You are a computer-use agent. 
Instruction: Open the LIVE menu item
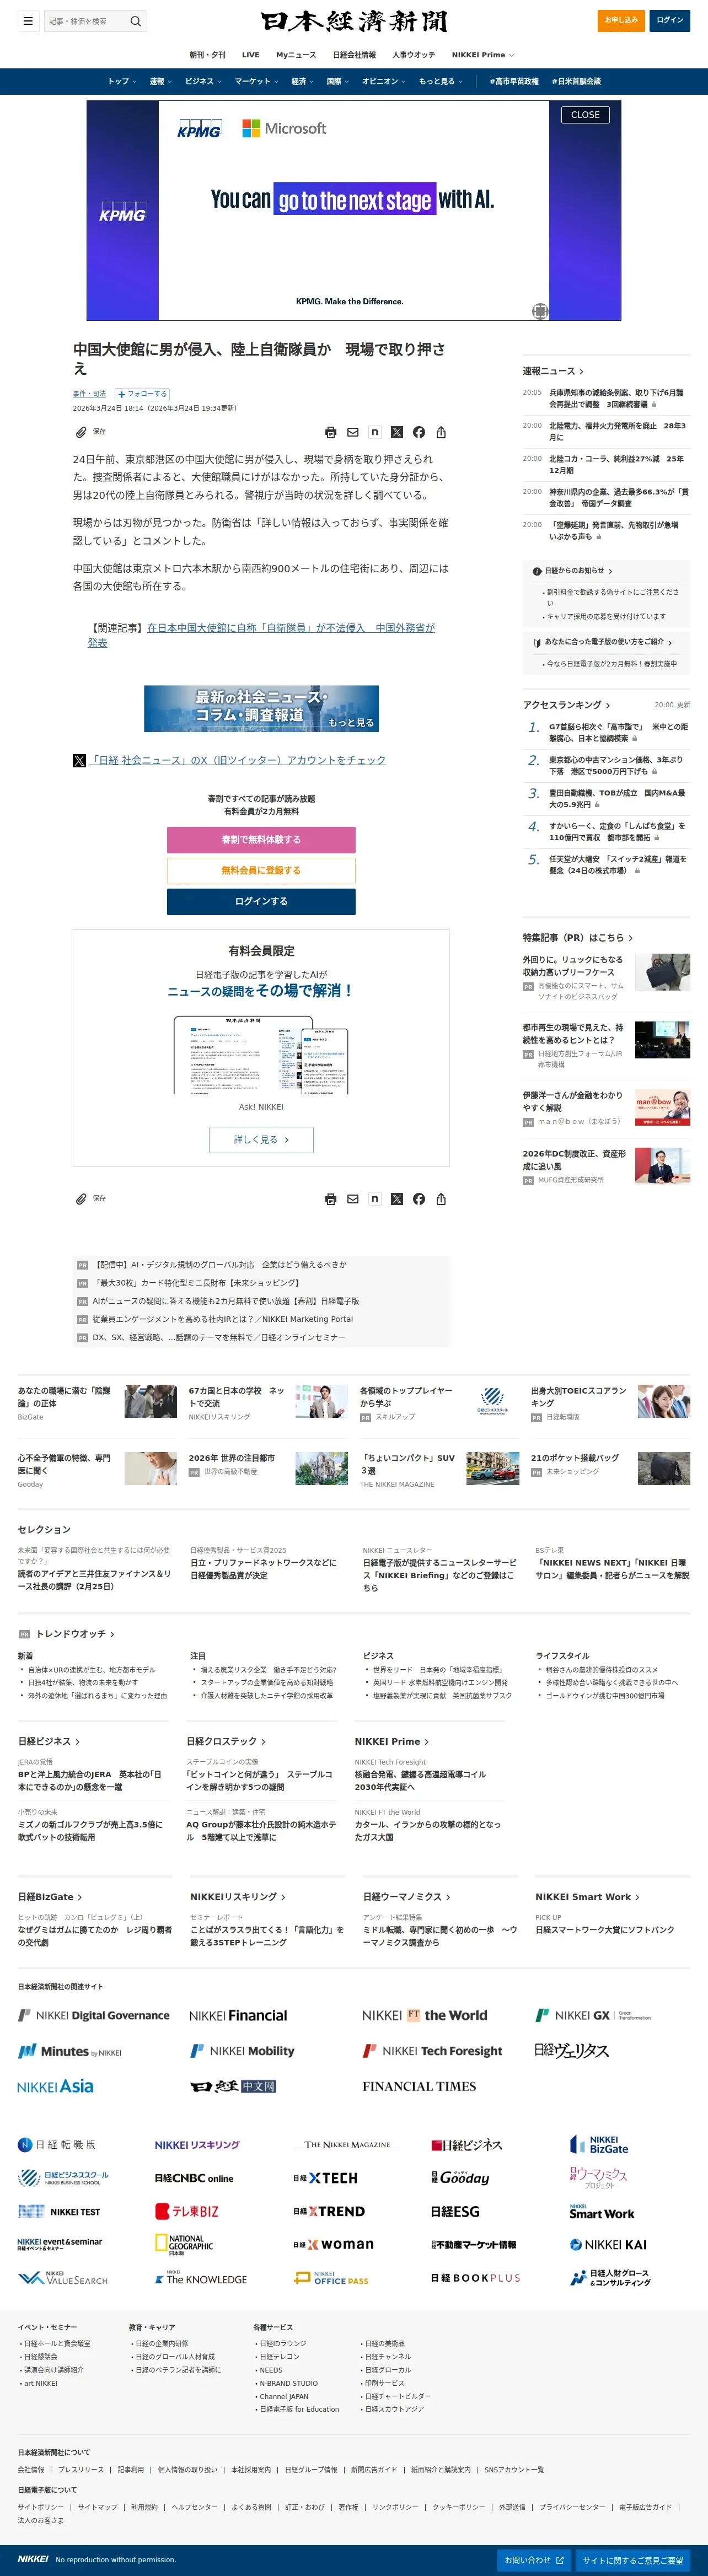tap(251, 55)
